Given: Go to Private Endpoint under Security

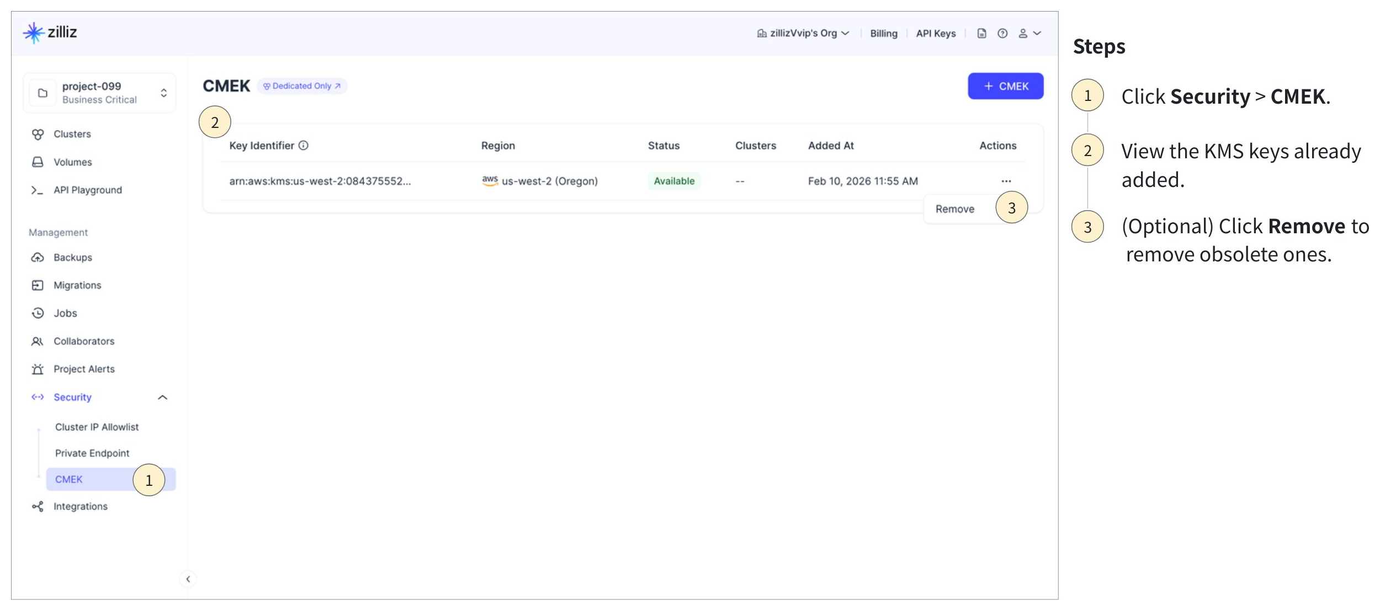Looking at the screenshot, I should pos(92,453).
